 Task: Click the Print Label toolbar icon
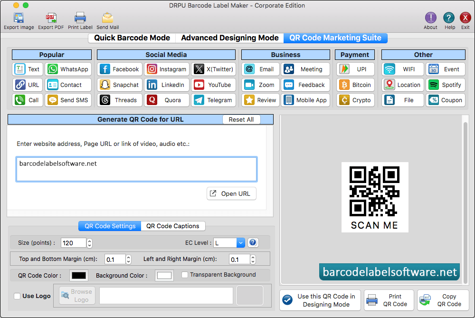(x=80, y=18)
